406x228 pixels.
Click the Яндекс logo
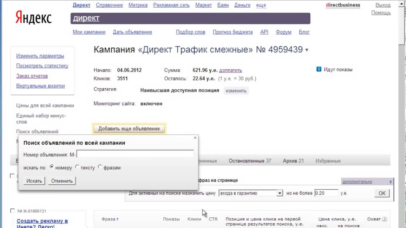(x=33, y=18)
